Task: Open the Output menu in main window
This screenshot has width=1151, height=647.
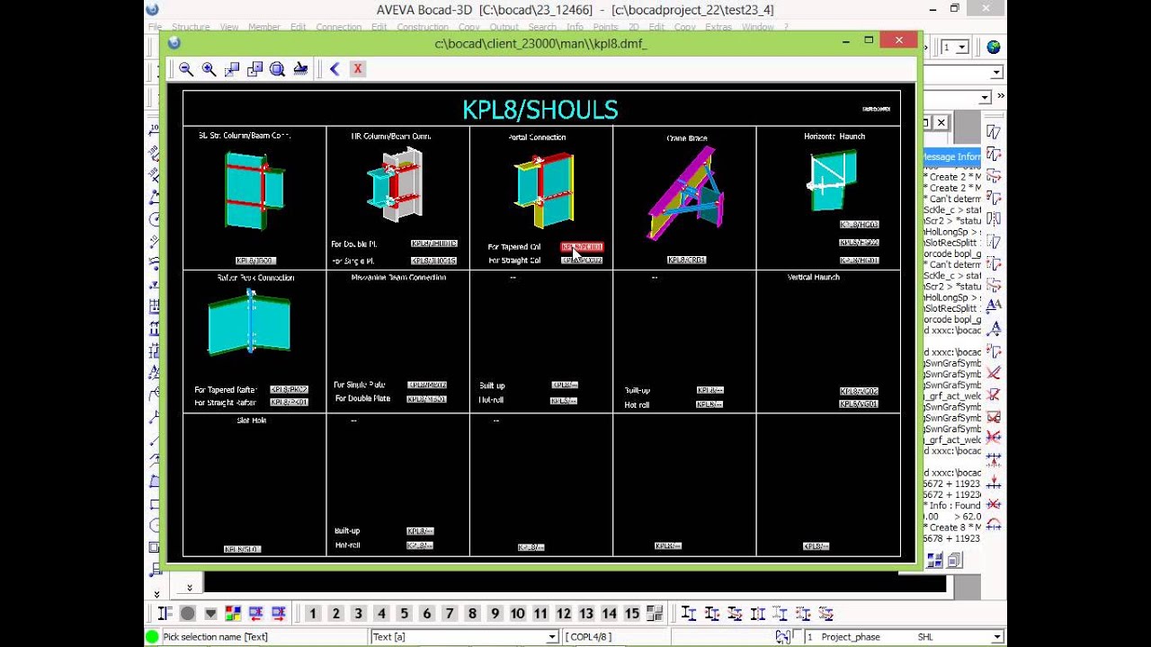Action: coord(504,27)
